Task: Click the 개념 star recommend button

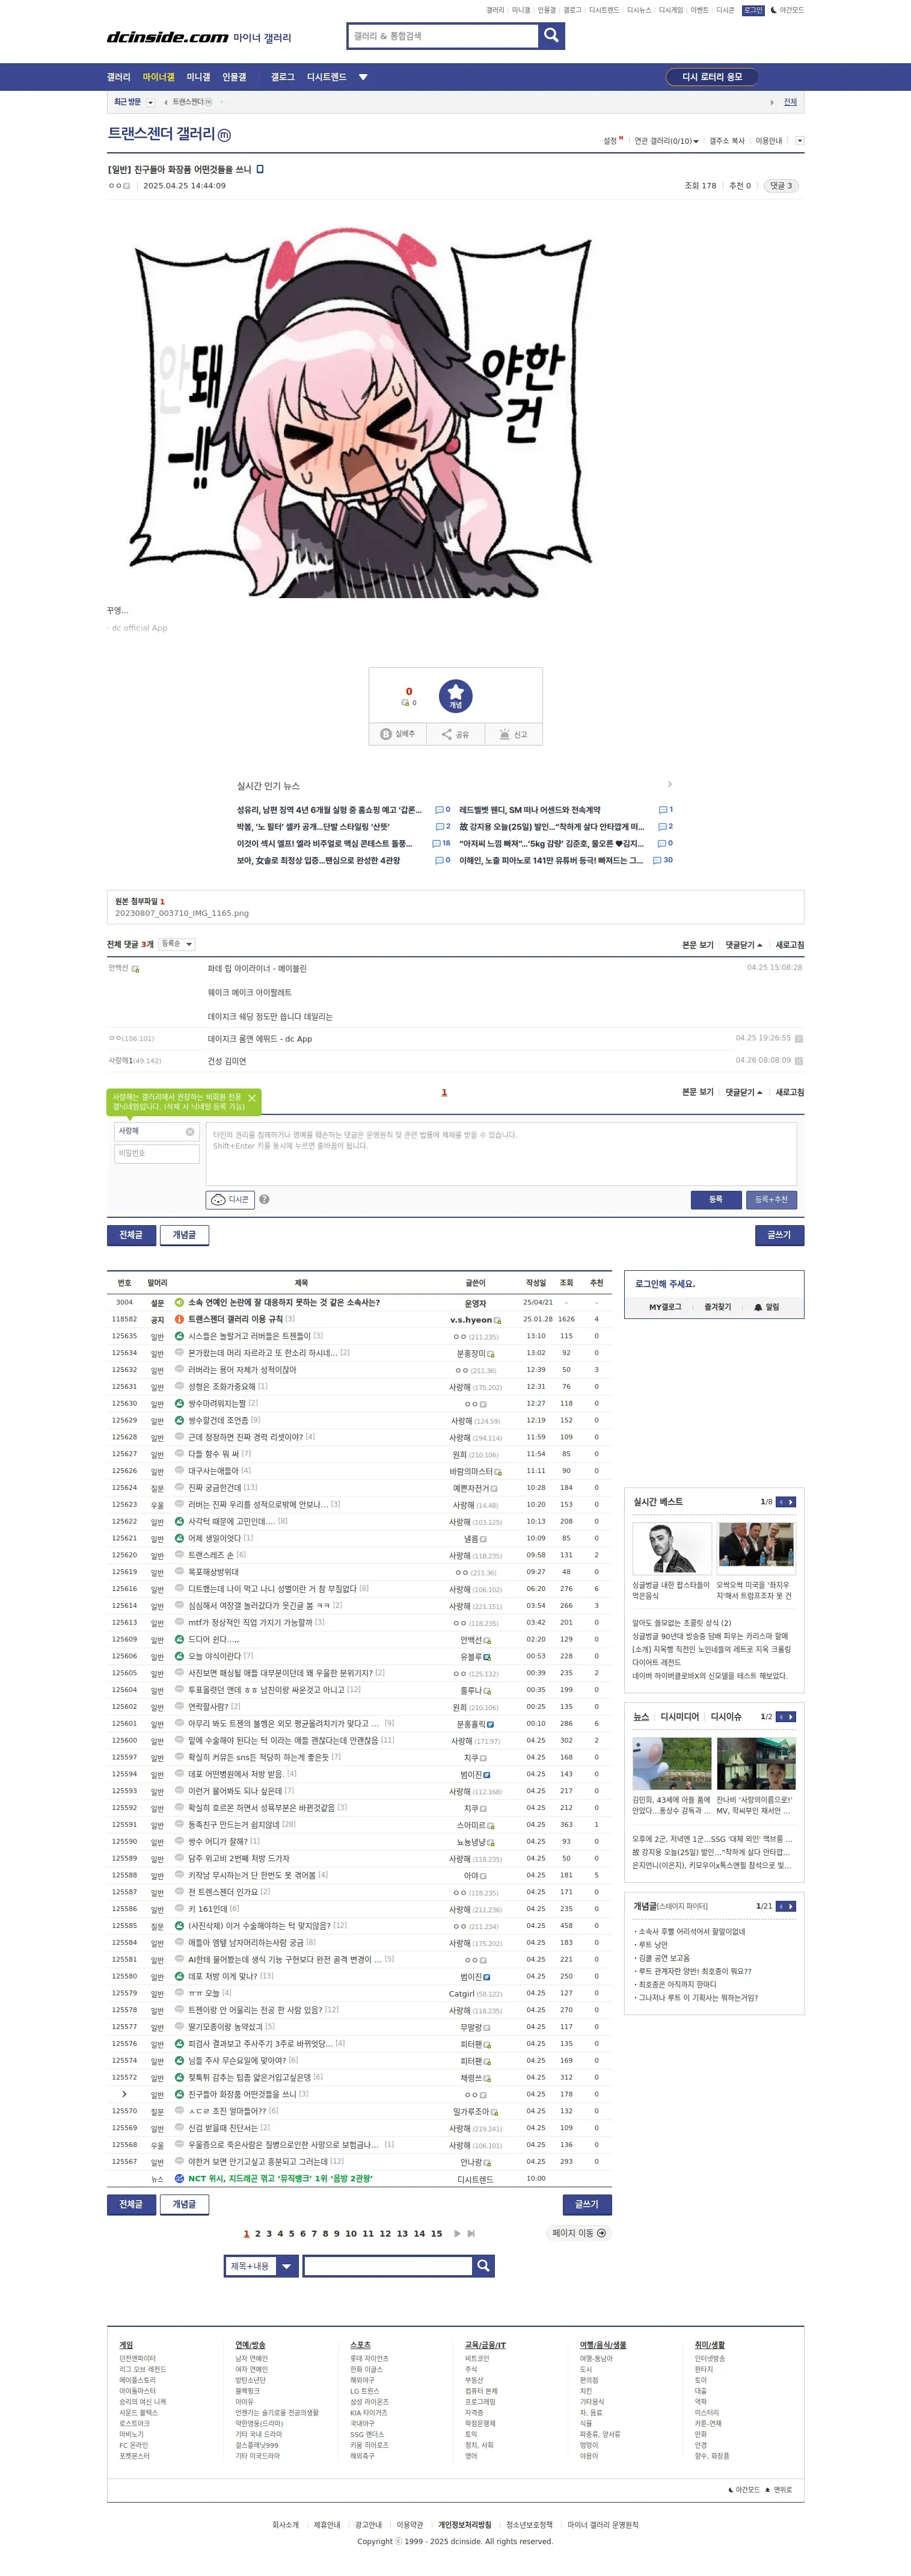Action: 456,695
